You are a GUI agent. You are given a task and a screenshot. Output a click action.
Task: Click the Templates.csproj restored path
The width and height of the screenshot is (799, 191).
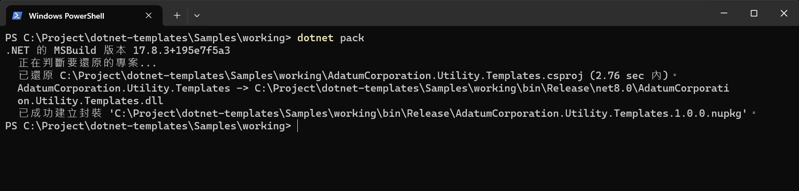click(321, 76)
